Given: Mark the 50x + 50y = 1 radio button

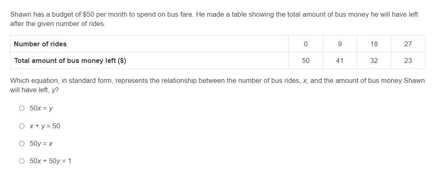Looking at the screenshot, I should pos(22,161).
